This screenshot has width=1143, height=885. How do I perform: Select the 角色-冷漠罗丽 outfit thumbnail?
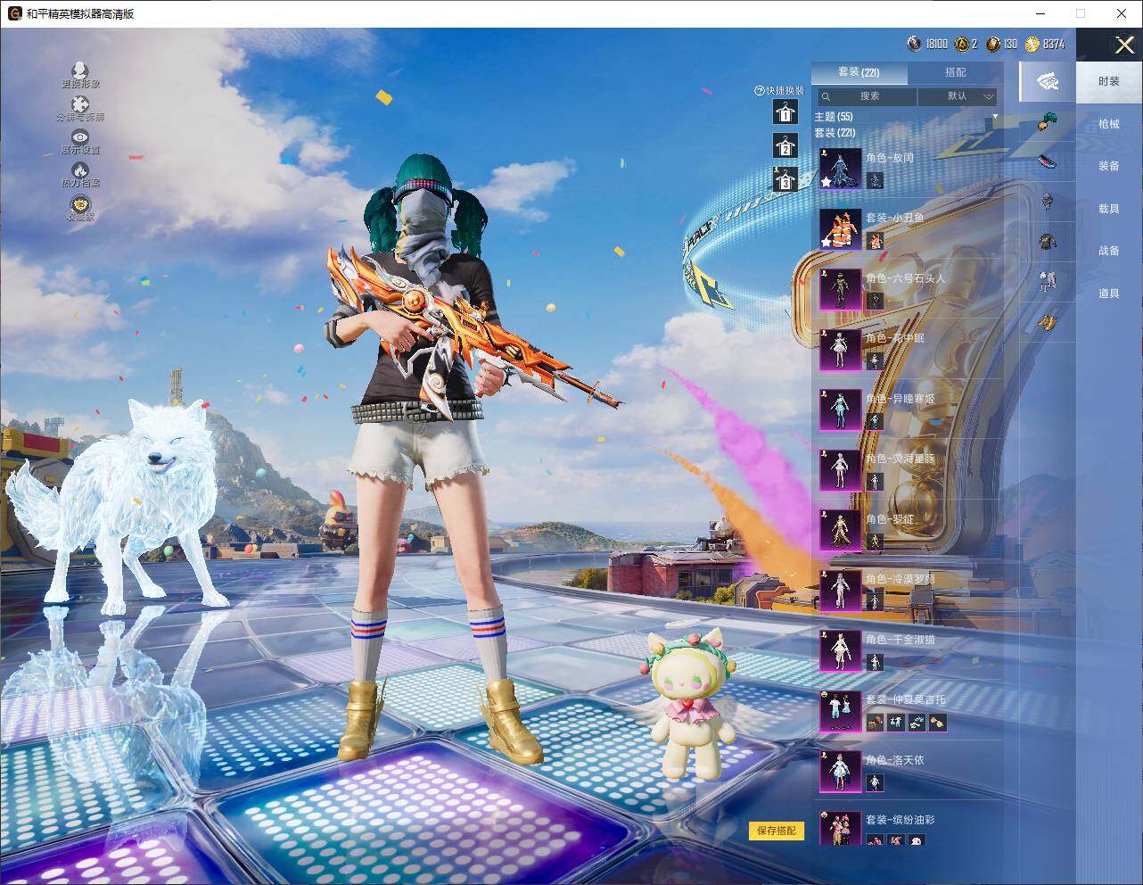(841, 591)
